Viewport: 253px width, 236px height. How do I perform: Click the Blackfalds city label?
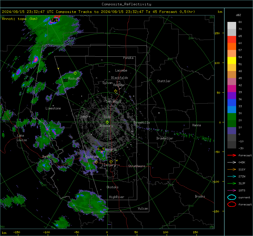click(x=119, y=78)
